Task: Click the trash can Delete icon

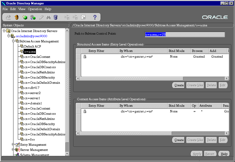Action: [x=56, y=17]
